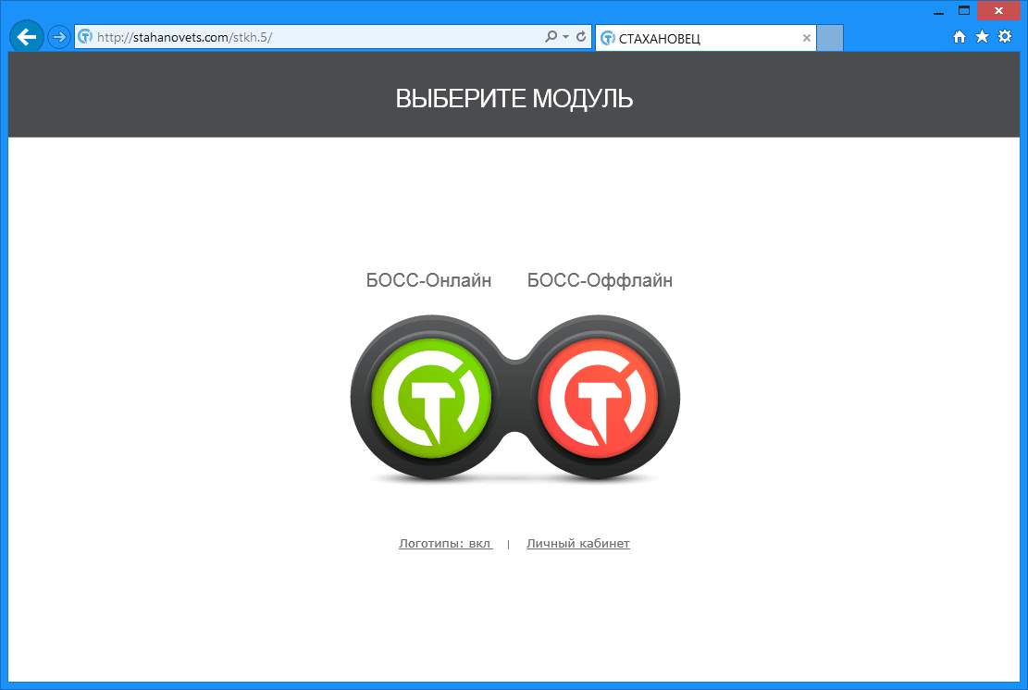The width and height of the screenshot is (1028, 690).
Task: Close the browser window
Action: click(x=998, y=10)
